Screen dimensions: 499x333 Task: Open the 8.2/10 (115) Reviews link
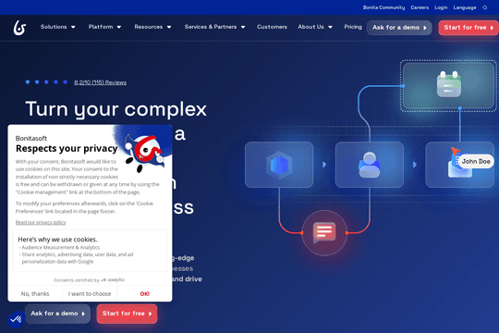[x=100, y=82]
